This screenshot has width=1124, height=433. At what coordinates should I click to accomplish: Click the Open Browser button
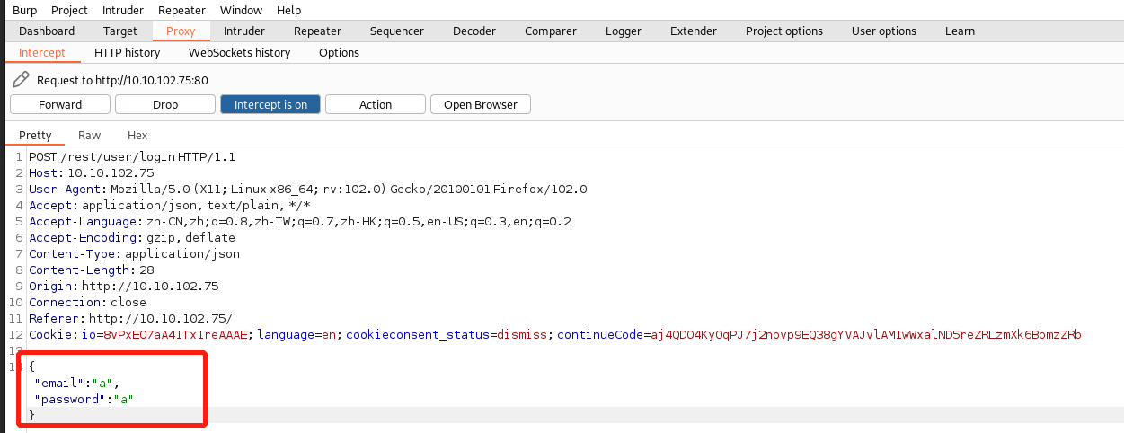tap(481, 104)
